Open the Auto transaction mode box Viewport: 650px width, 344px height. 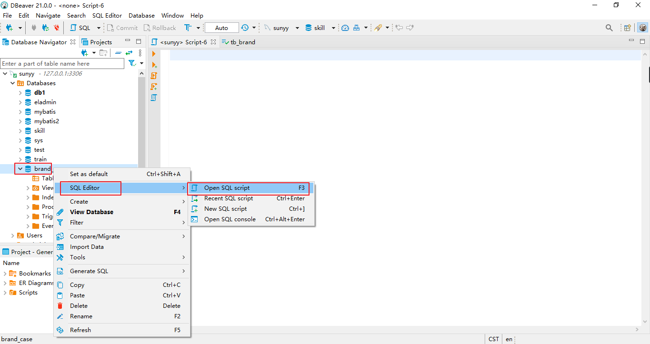(x=221, y=28)
